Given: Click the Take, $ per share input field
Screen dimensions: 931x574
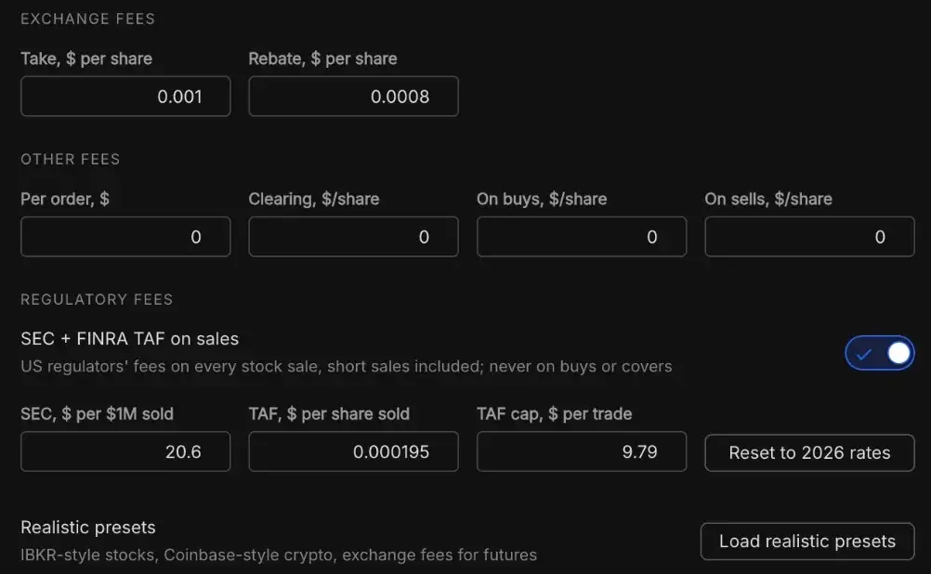Looking at the screenshot, I should 125,97.
